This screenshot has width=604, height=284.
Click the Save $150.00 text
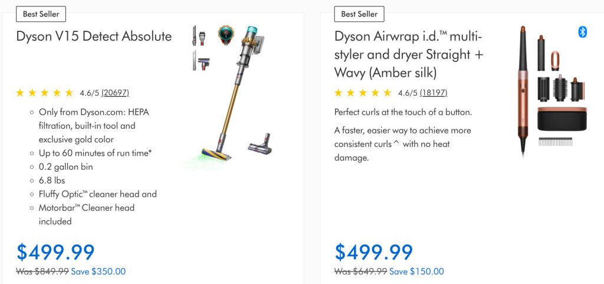416,272
